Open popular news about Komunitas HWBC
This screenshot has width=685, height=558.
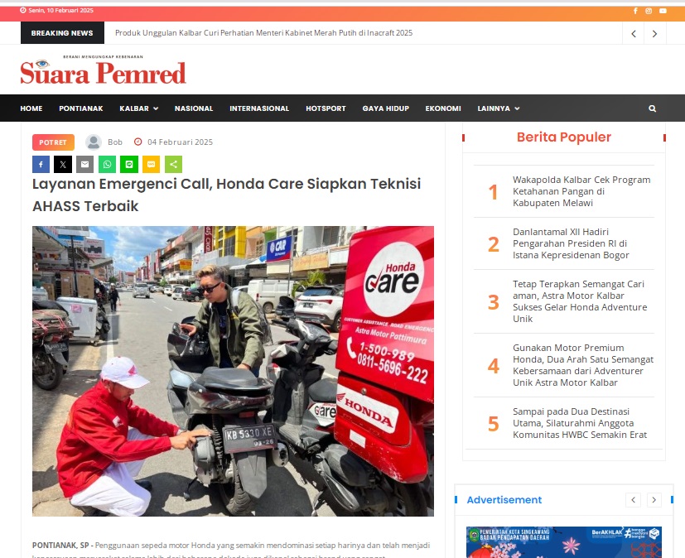(x=580, y=423)
